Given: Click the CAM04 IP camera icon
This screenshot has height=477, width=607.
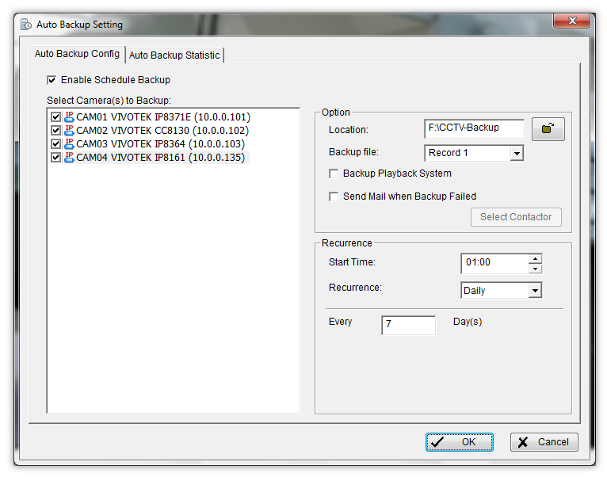Looking at the screenshot, I should [x=69, y=158].
